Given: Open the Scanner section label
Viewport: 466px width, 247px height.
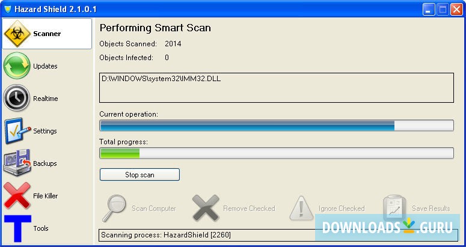Looking at the screenshot, I should [x=47, y=34].
